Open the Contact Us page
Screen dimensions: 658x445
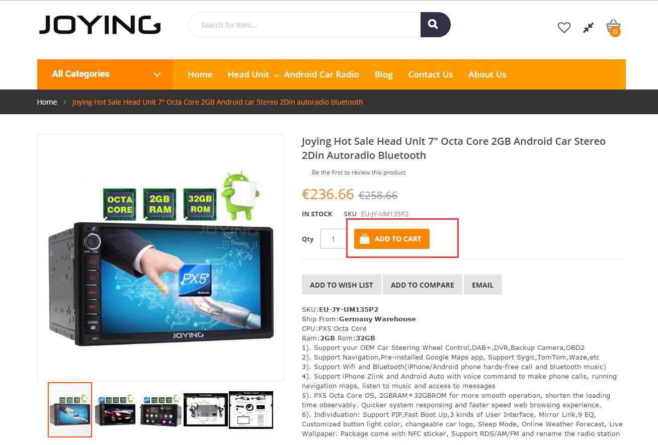(x=431, y=74)
